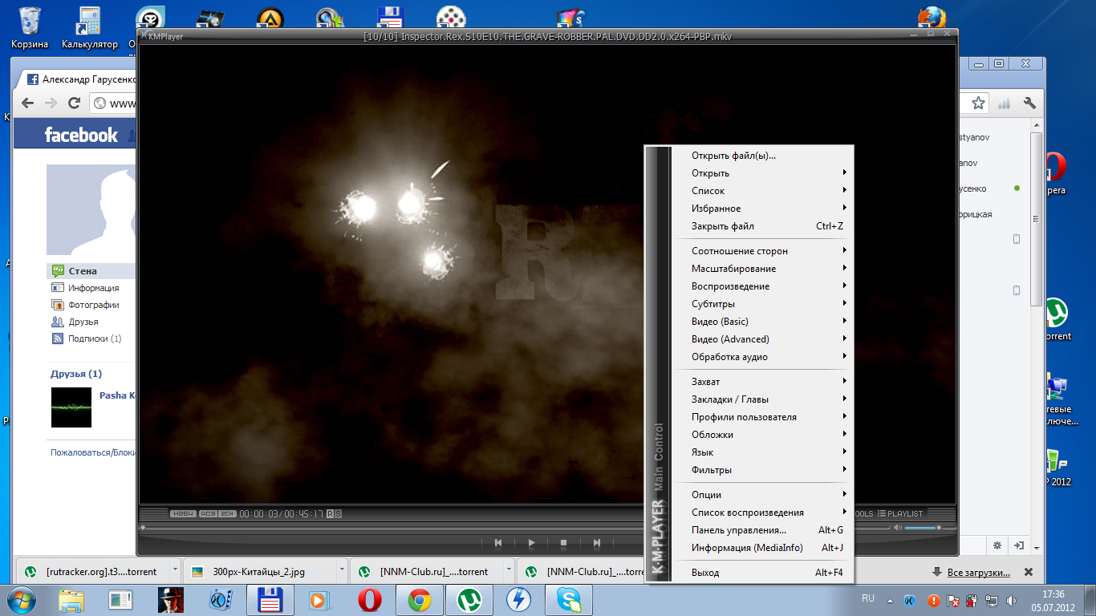Expand the 'Открыть' submenu arrow
Viewport: 1096px width, 616px height.
point(845,173)
